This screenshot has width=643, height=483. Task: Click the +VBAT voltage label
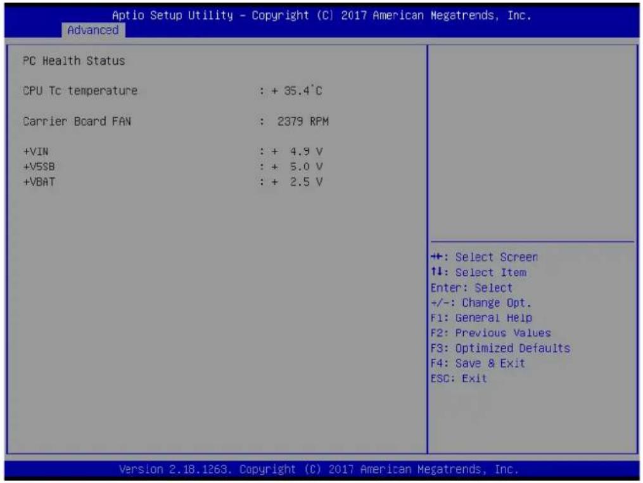tap(39, 182)
